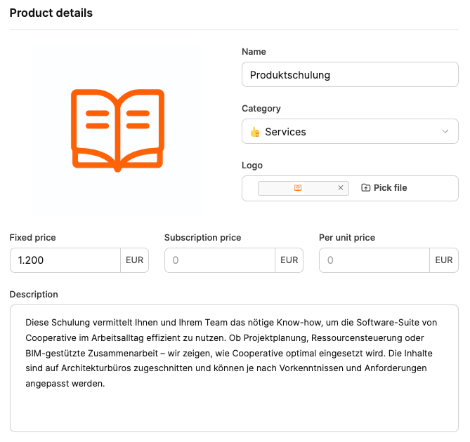This screenshot has width=470, height=442.
Task: Click the large orange book logo preview
Action: coord(117,130)
